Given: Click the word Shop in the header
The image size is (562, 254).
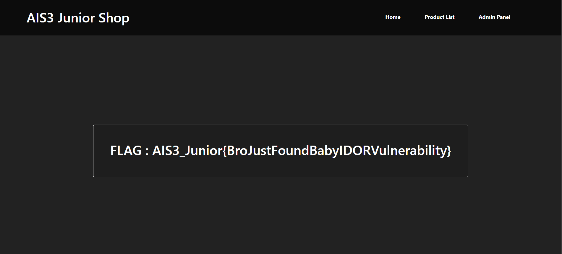Looking at the screenshot, I should 114,18.
